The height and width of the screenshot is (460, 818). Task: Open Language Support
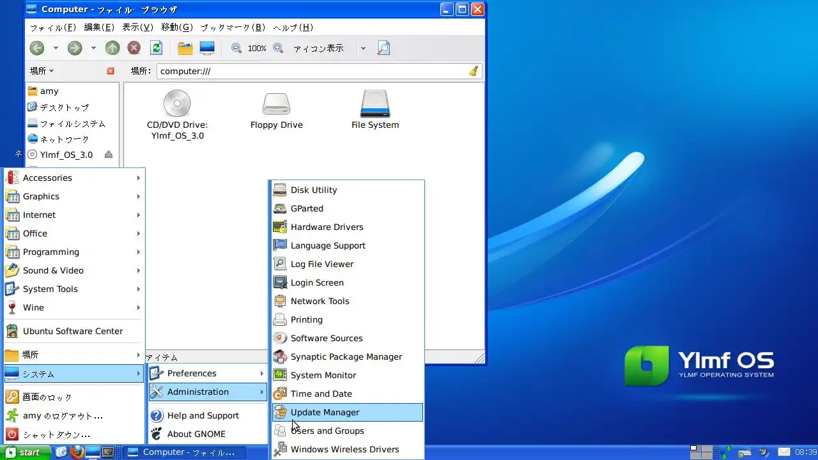click(346, 245)
